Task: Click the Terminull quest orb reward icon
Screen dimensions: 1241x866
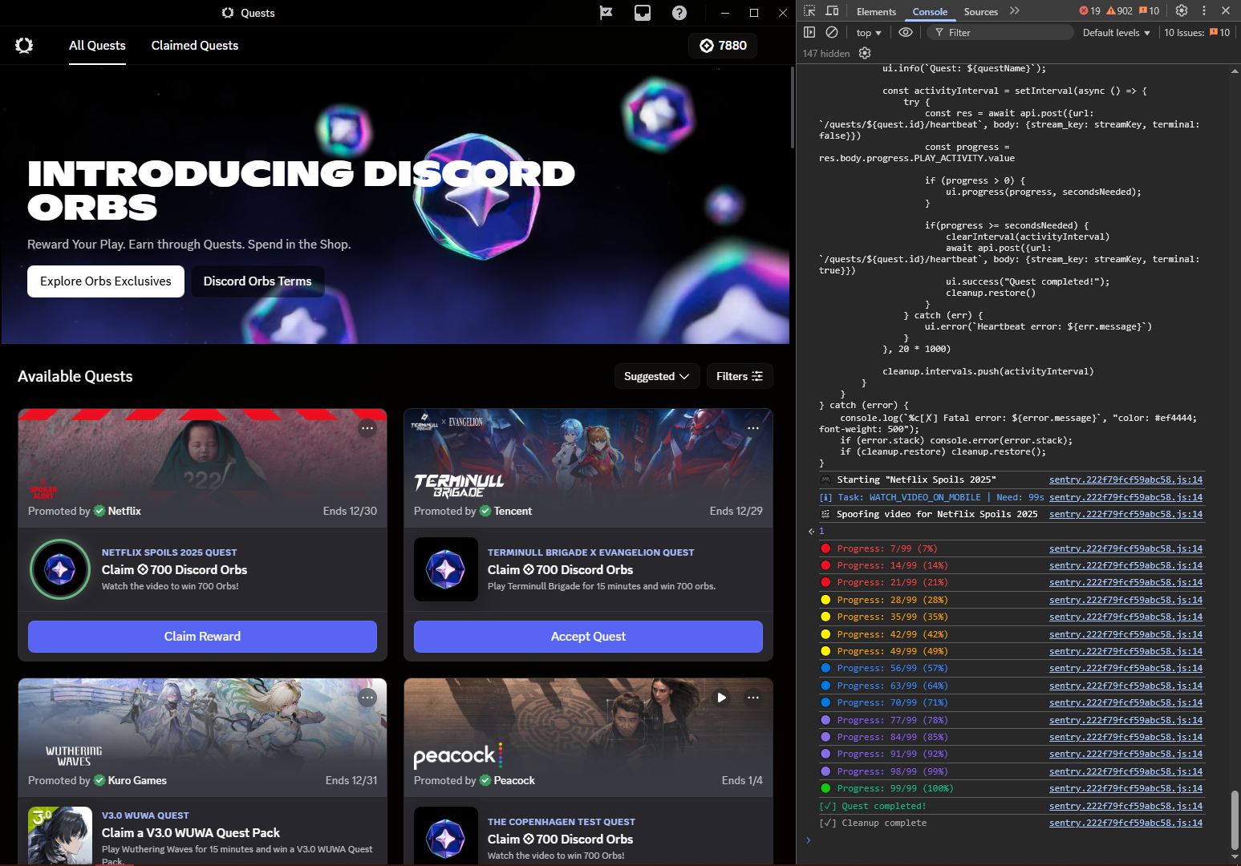Action: tap(446, 569)
